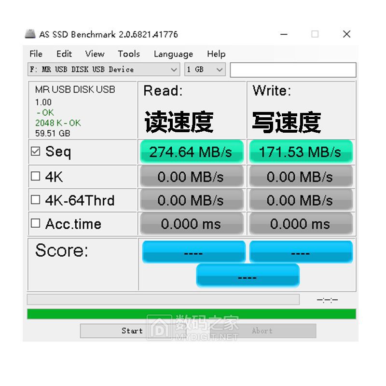Enable the 4K-64Thrd test checkbox
The height and width of the screenshot is (386, 386).
[35, 200]
